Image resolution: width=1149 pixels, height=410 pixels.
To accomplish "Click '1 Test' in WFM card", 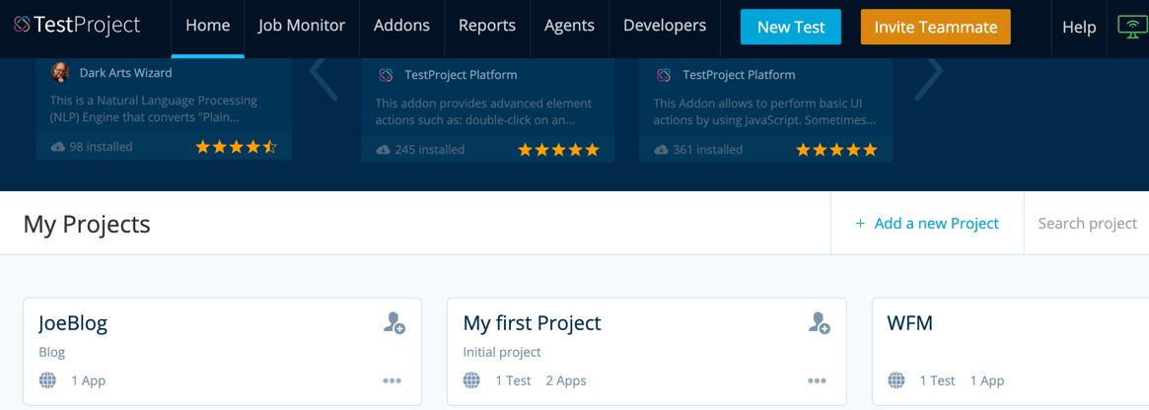I will 938,380.
